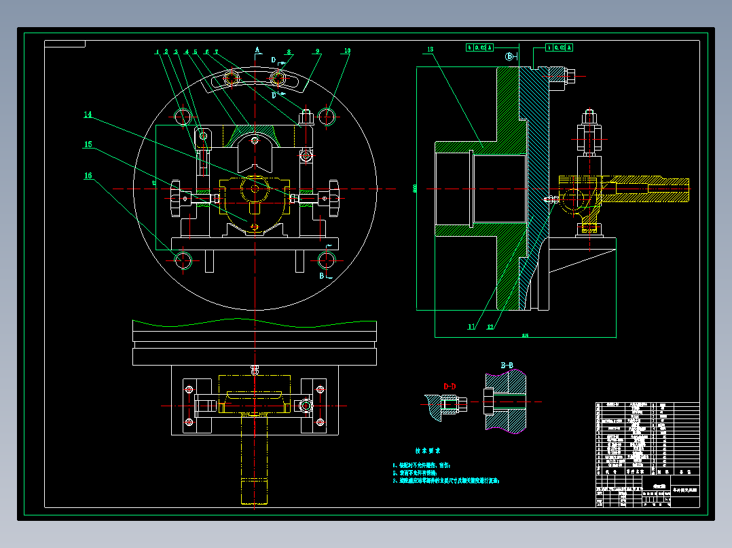732x548 pixels.
Task: Select the parts list table
Action: (648, 454)
